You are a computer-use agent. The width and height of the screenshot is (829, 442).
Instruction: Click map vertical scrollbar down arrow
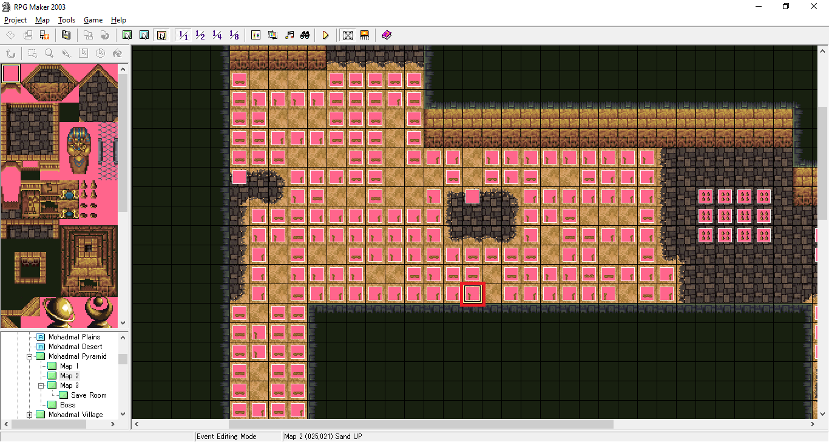coord(824,413)
